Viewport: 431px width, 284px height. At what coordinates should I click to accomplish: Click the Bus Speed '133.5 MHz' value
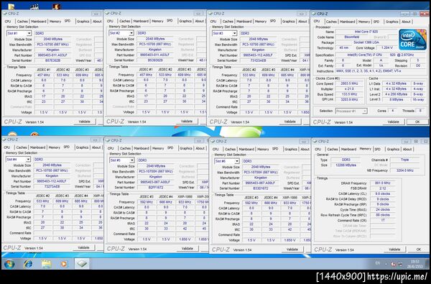[x=349, y=94]
